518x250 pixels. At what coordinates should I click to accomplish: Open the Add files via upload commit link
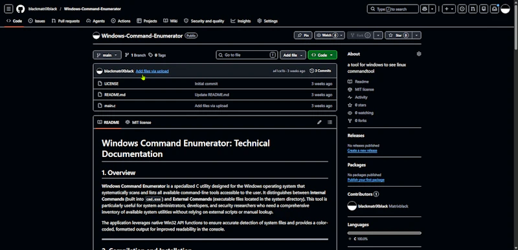(152, 71)
